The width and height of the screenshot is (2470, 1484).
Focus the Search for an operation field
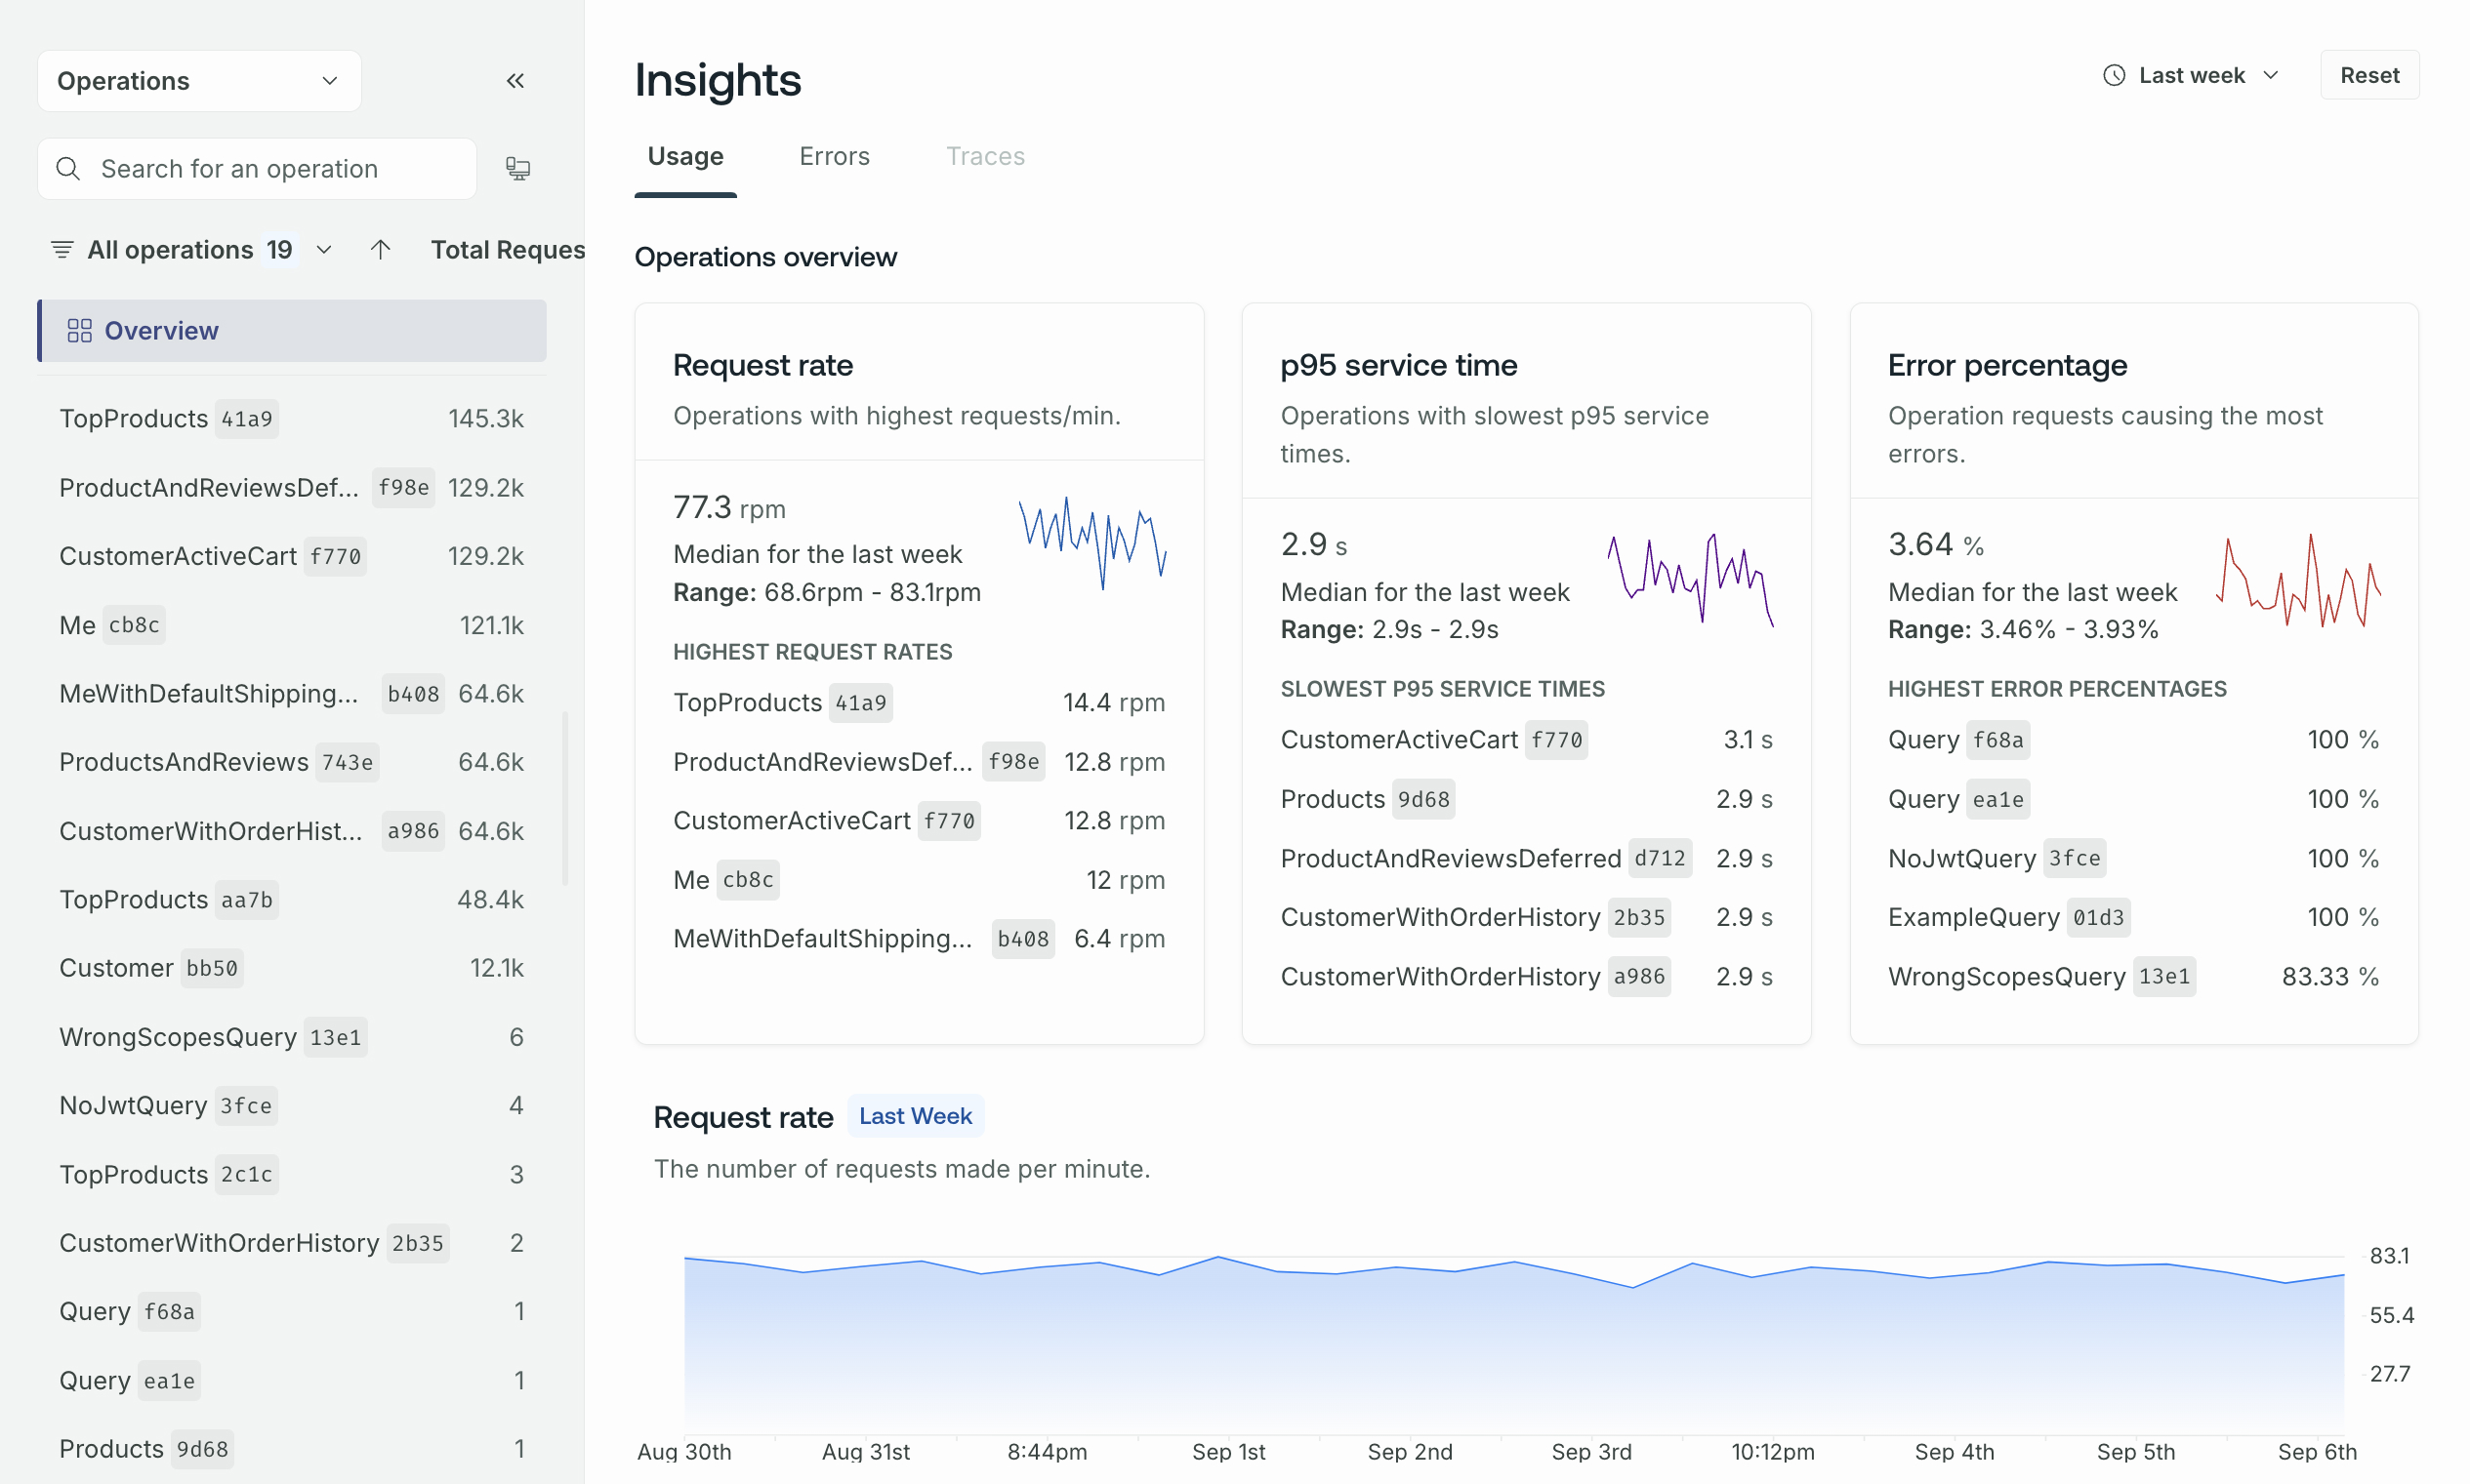point(257,168)
